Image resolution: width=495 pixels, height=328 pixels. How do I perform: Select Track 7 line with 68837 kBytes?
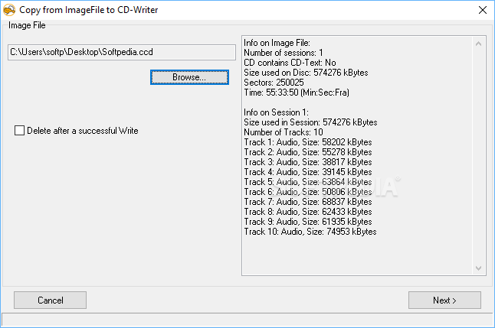(308, 202)
